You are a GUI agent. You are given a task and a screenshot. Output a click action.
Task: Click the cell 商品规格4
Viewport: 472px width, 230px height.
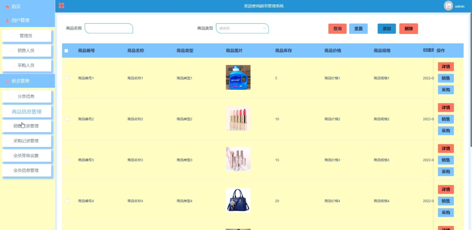tap(381, 201)
